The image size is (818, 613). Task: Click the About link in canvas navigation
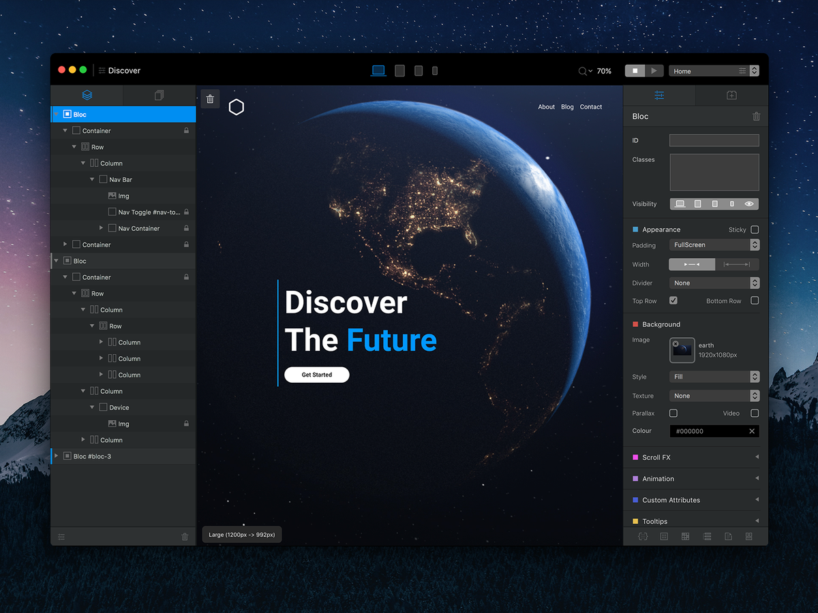pyautogui.click(x=546, y=107)
